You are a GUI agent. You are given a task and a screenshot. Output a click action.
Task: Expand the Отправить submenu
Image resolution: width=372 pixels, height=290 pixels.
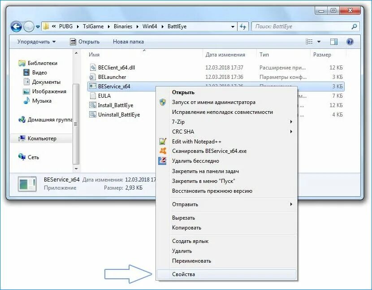coord(226,204)
